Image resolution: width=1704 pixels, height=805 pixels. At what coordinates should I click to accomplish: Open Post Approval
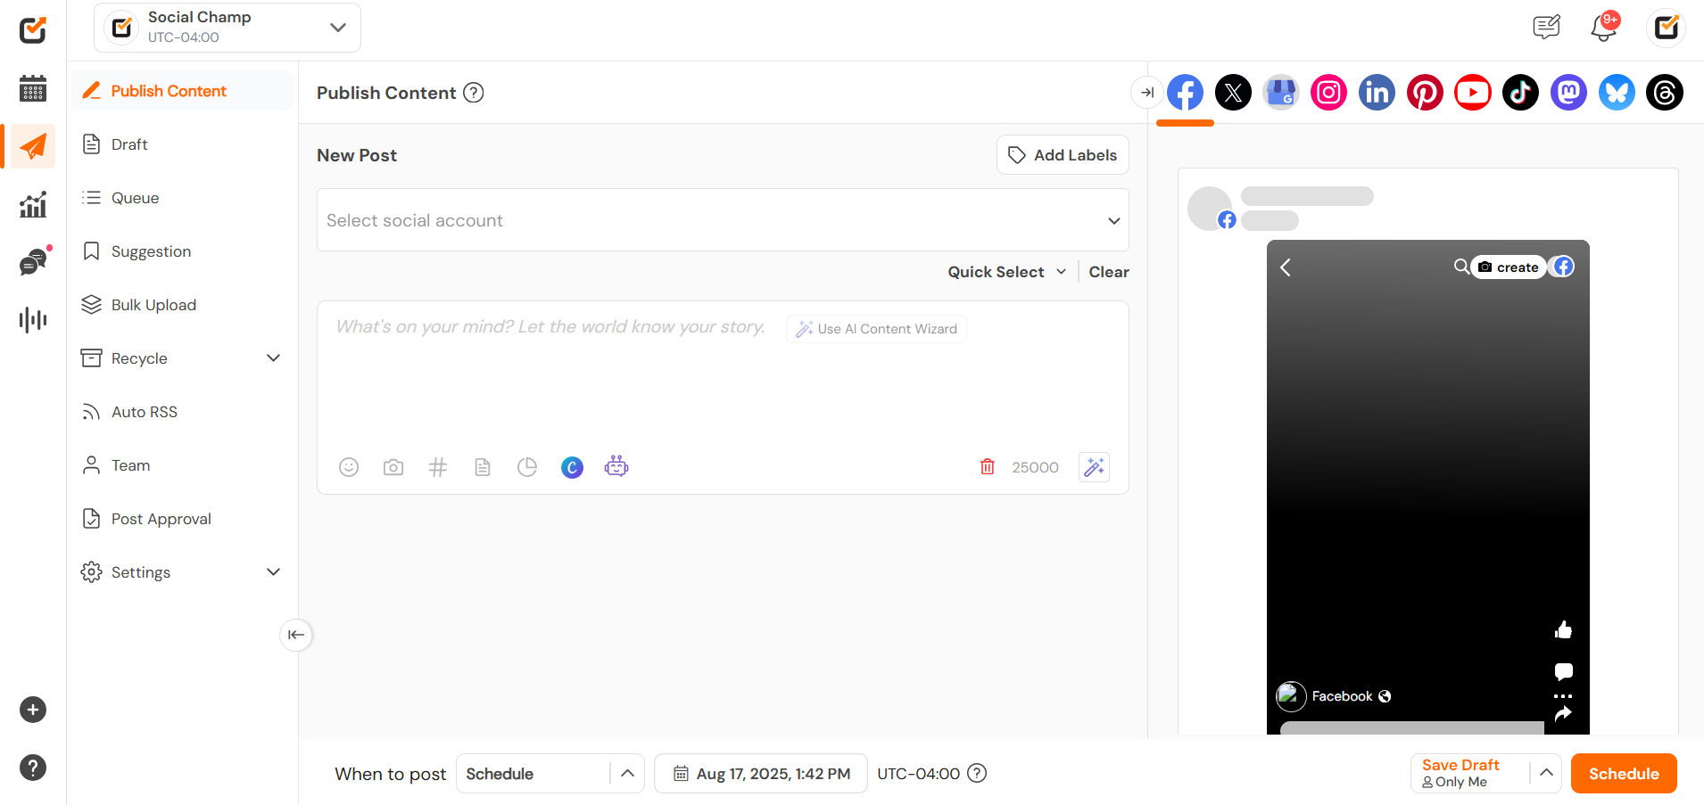pyautogui.click(x=183, y=519)
